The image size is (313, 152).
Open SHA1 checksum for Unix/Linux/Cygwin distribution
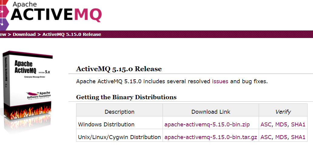[x=298, y=137]
